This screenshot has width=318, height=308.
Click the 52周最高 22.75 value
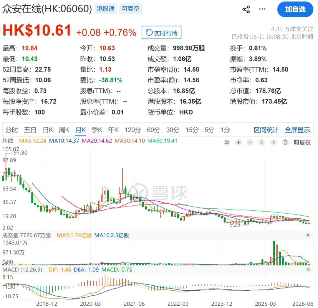pos(43,69)
